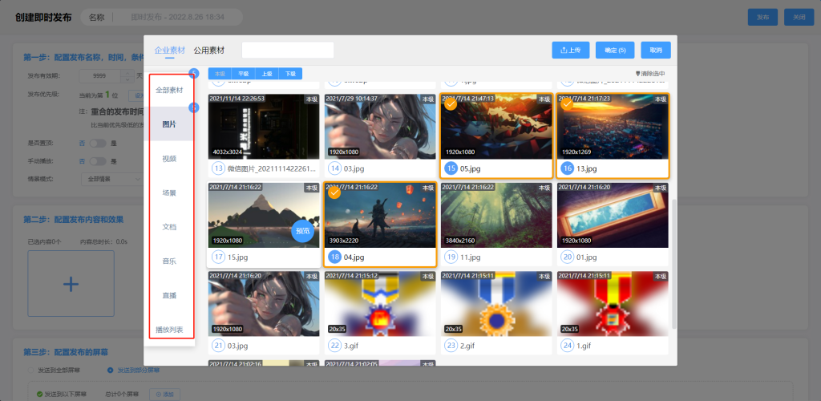
Task: Filter by 下级 level
Action: click(x=290, y=74)
